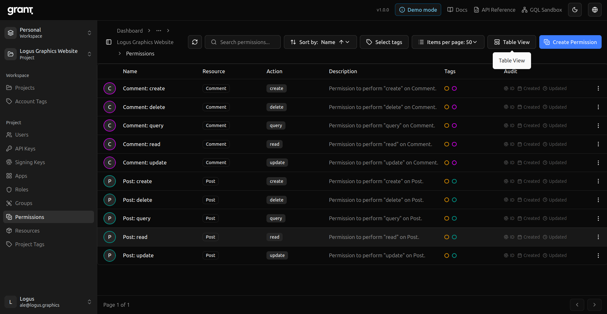Click the update action badge in Post: update
The height and width of the screenshot is (314, 607).
pos(277,255)
